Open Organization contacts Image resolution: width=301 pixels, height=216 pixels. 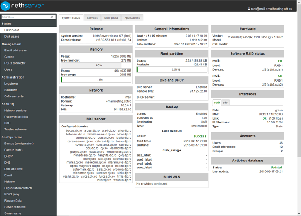pyautogui.click(x=18, y=188)
